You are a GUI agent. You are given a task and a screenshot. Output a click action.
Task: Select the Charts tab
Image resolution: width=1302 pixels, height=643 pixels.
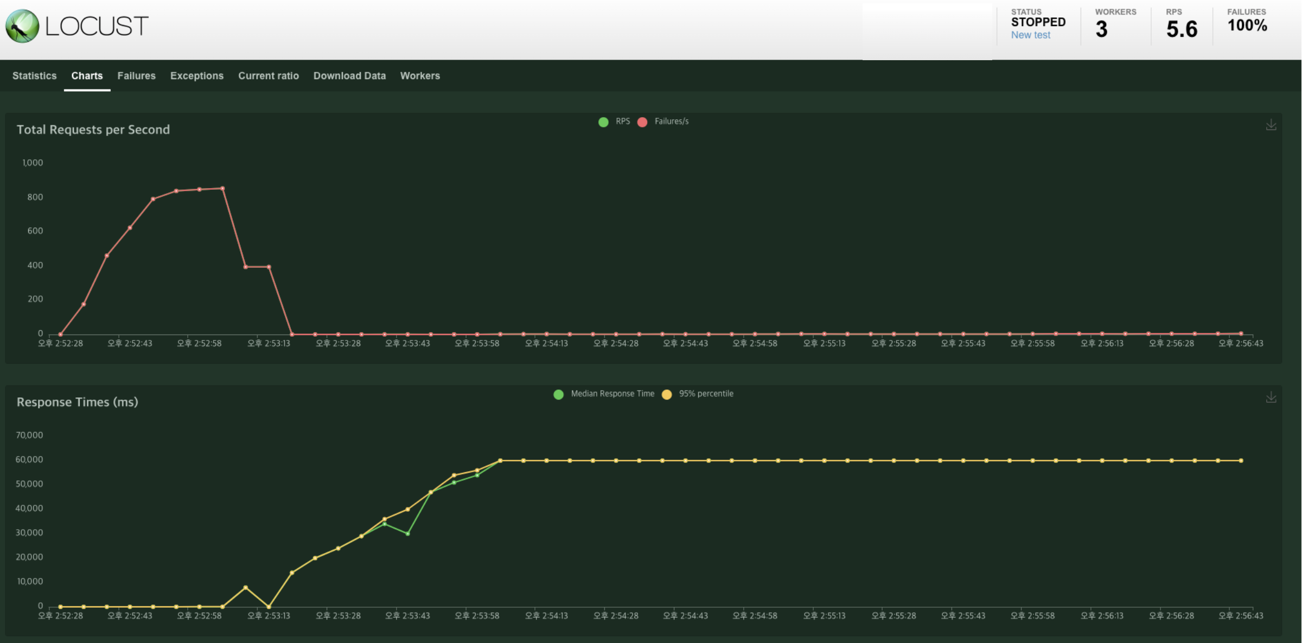[x=87, y=76]
